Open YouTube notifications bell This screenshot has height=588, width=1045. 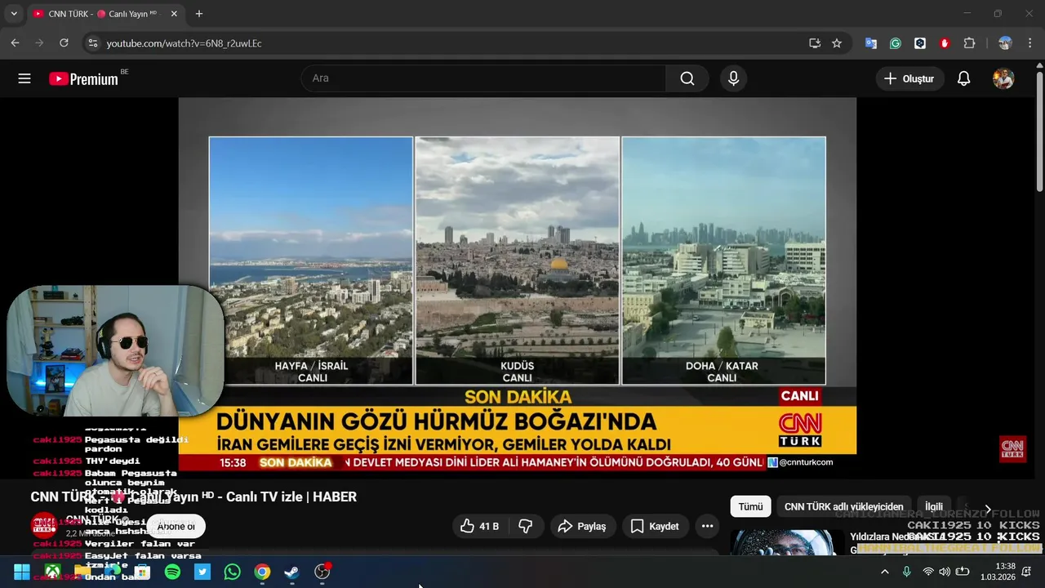(x=963, y=78)
